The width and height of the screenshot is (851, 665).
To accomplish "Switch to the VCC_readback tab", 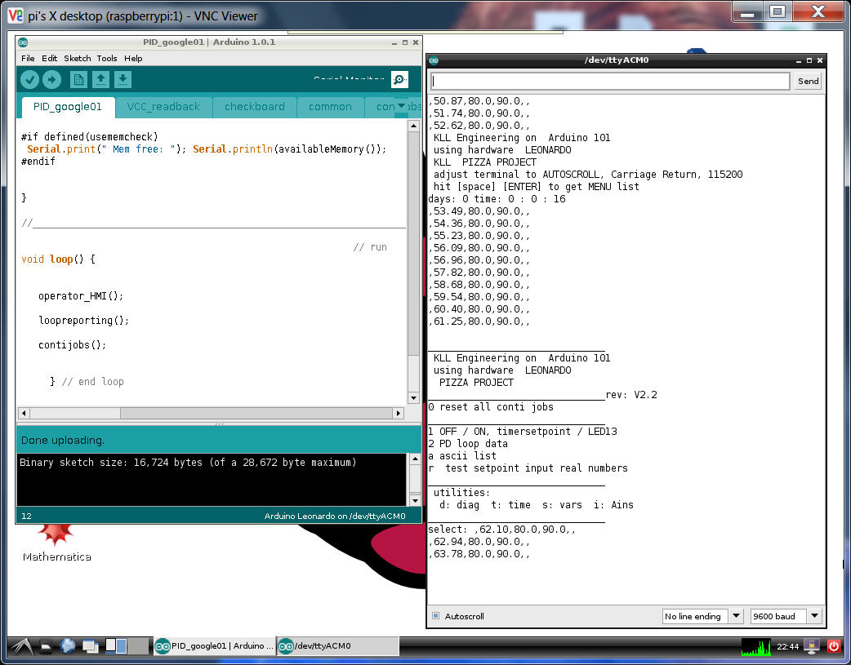I will (x=163, y=107).
